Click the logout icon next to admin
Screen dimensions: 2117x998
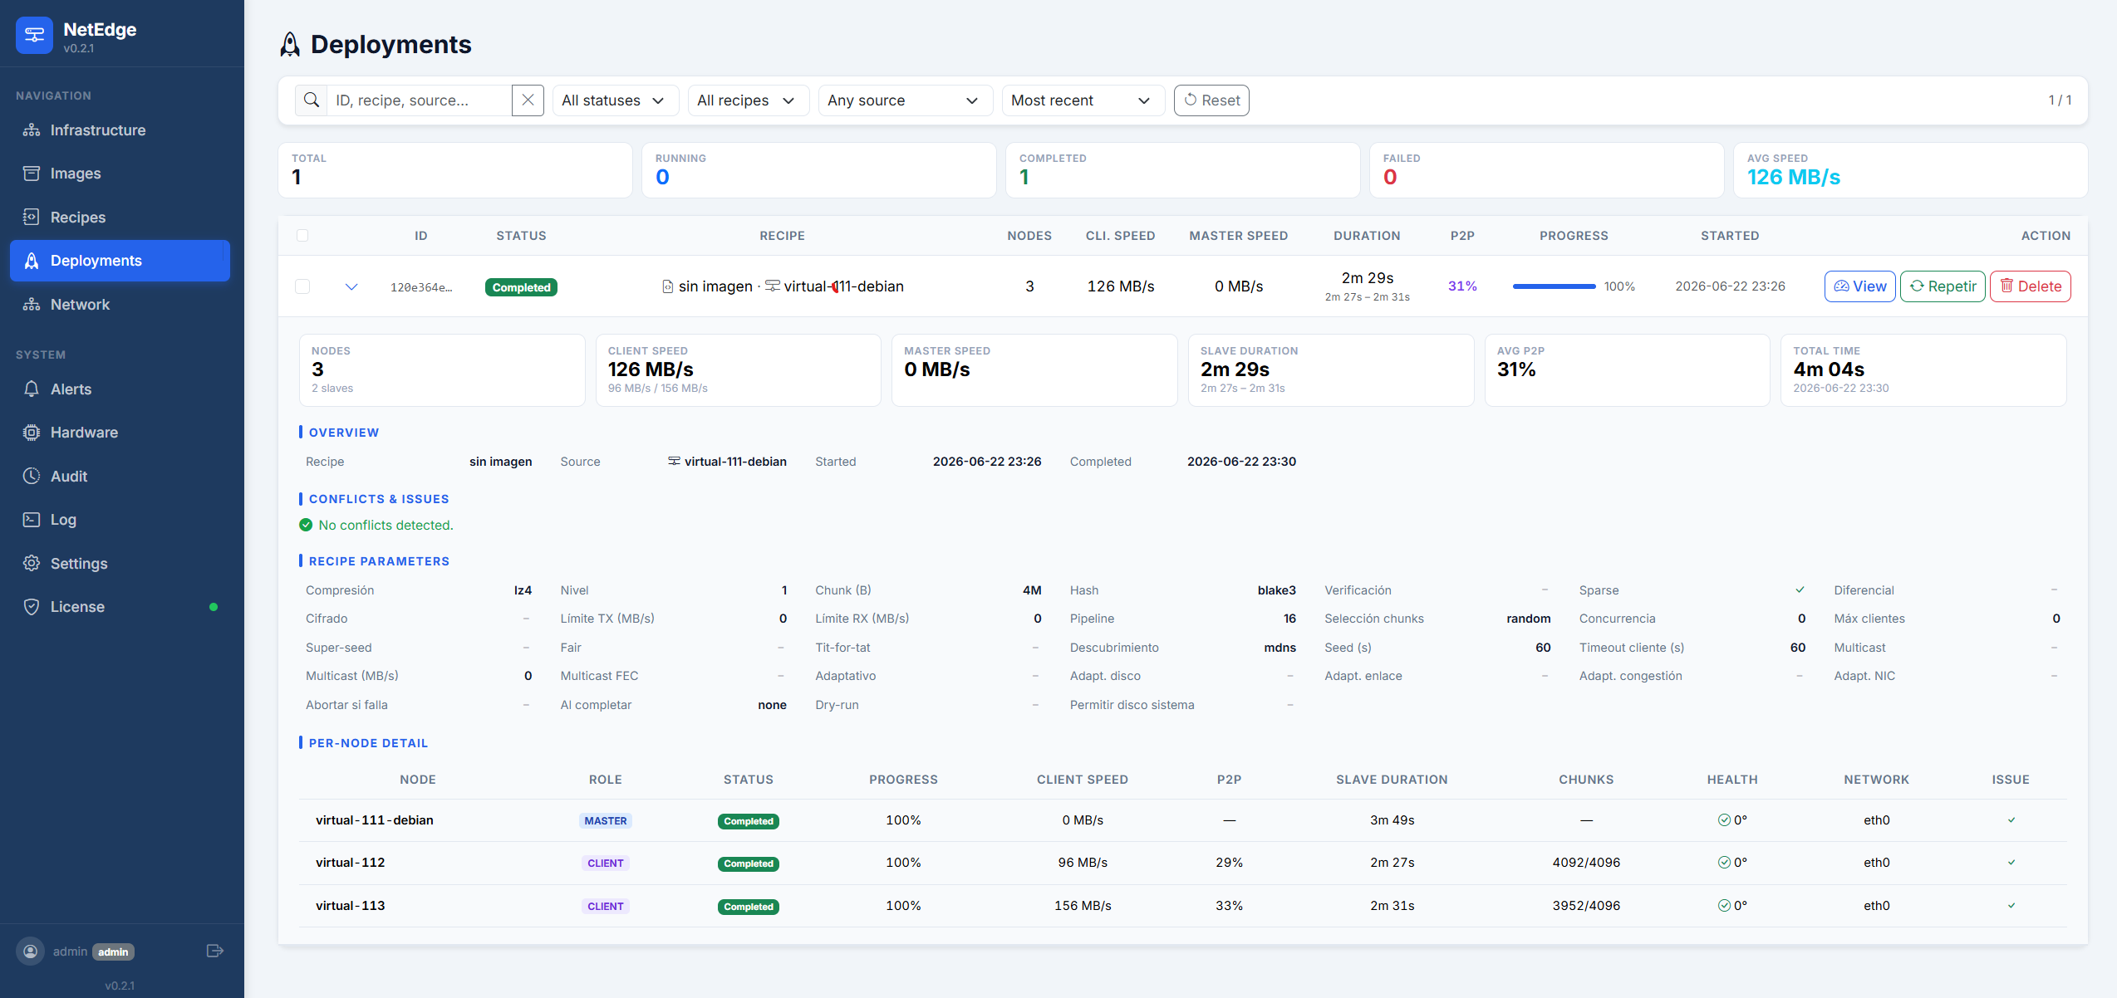pos(214,952)
